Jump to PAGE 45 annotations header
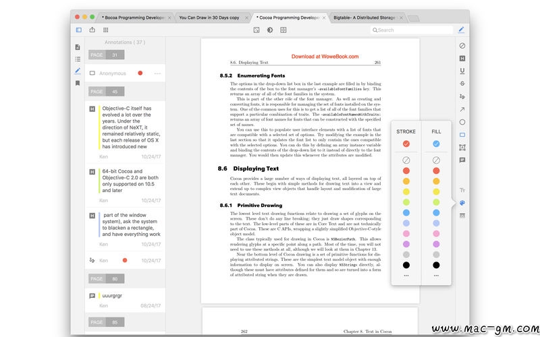The height and width of the screenshot is (337, 540). tap(107, 92)
